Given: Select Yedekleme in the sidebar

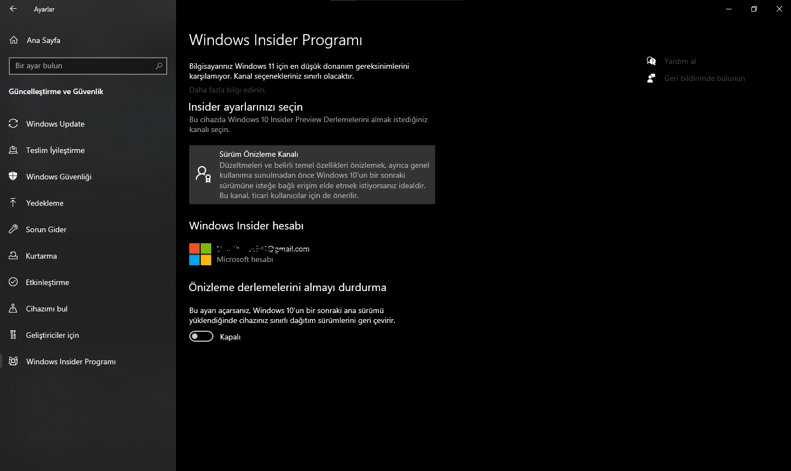Looking at the screenshot, I should [88, 203].
